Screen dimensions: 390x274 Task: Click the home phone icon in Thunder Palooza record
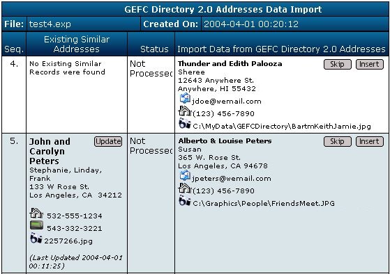point(185,111)
